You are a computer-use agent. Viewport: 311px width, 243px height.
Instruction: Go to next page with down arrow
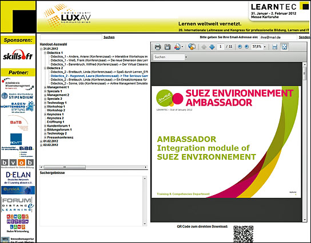coord(212,47)
